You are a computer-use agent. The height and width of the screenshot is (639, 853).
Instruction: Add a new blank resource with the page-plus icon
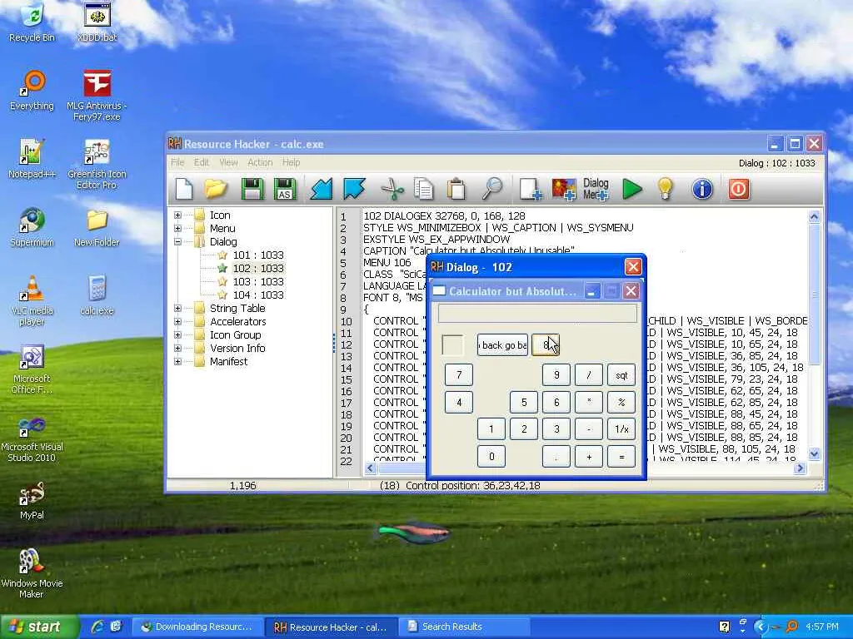coord(530,189)
